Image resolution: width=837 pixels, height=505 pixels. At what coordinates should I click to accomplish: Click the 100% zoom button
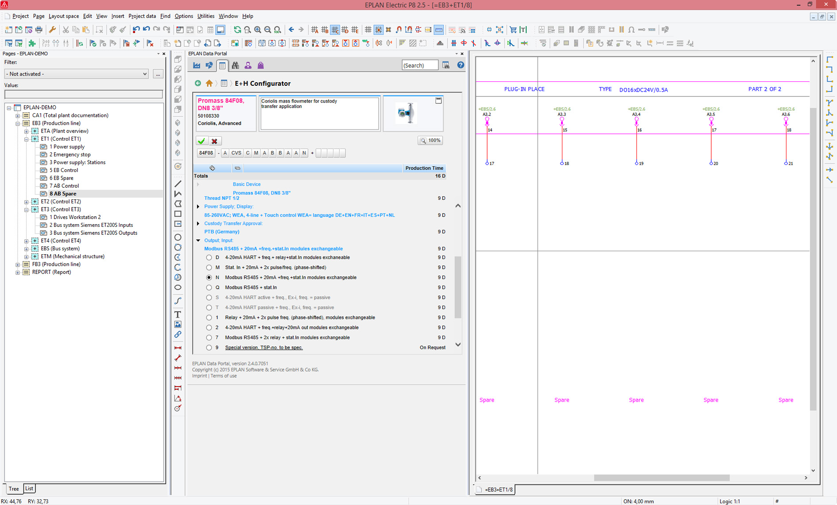(430, 141)
